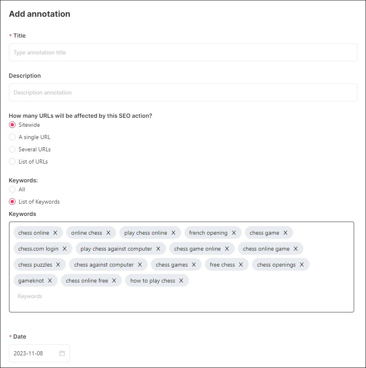Remove the "chess openings" keyword
This screenshot has width=366, height=368.
tap(302, 265)
